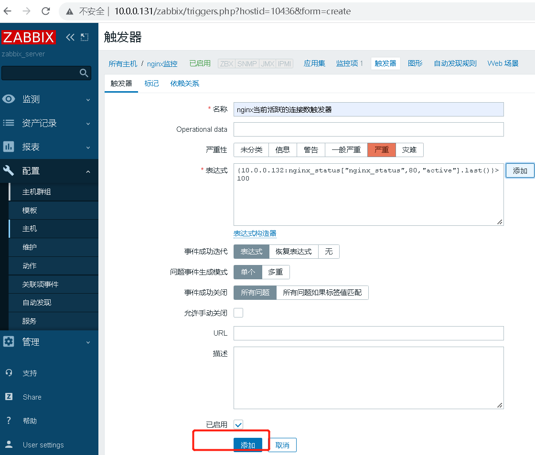Uncheck the 已启用 checkbox
Image resolution: width=535 pixels, height=455 pixels.
pos(238,424)
